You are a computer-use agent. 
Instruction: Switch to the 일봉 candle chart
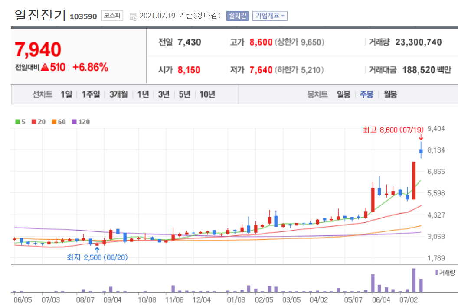click(343, 94)
